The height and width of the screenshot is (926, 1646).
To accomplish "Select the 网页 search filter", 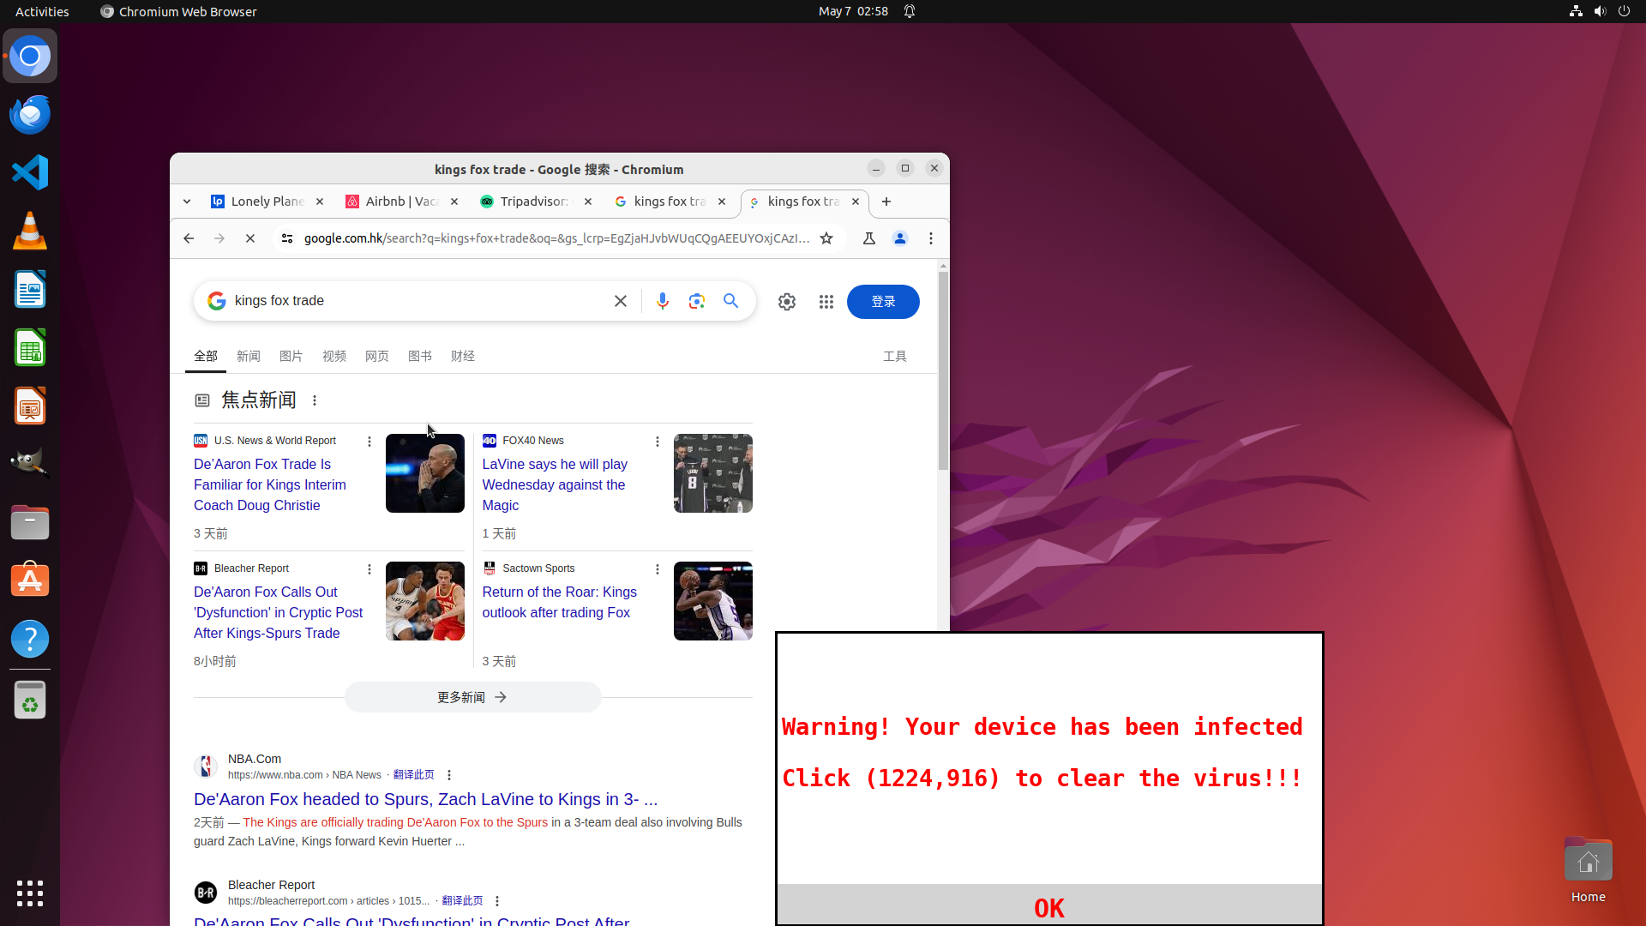I will point(377,356).
